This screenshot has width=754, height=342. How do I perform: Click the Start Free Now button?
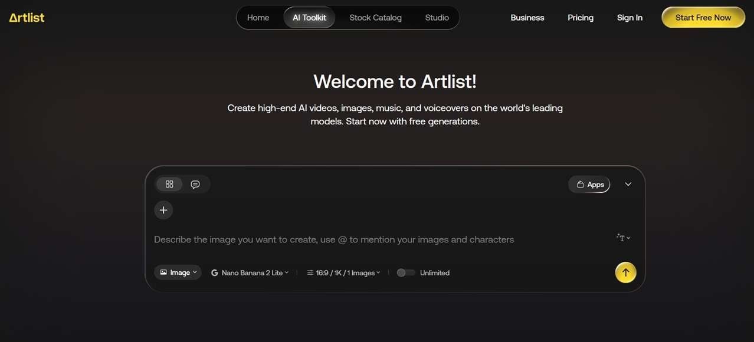pyautogui.click(x=703, y=18)
